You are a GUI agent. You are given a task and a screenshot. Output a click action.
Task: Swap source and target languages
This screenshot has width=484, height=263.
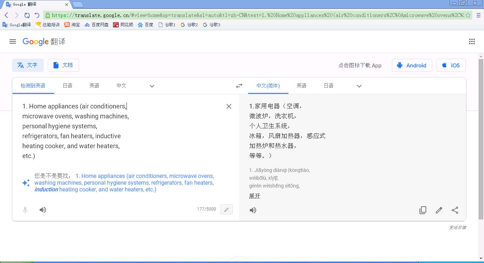tap(239, 85)
